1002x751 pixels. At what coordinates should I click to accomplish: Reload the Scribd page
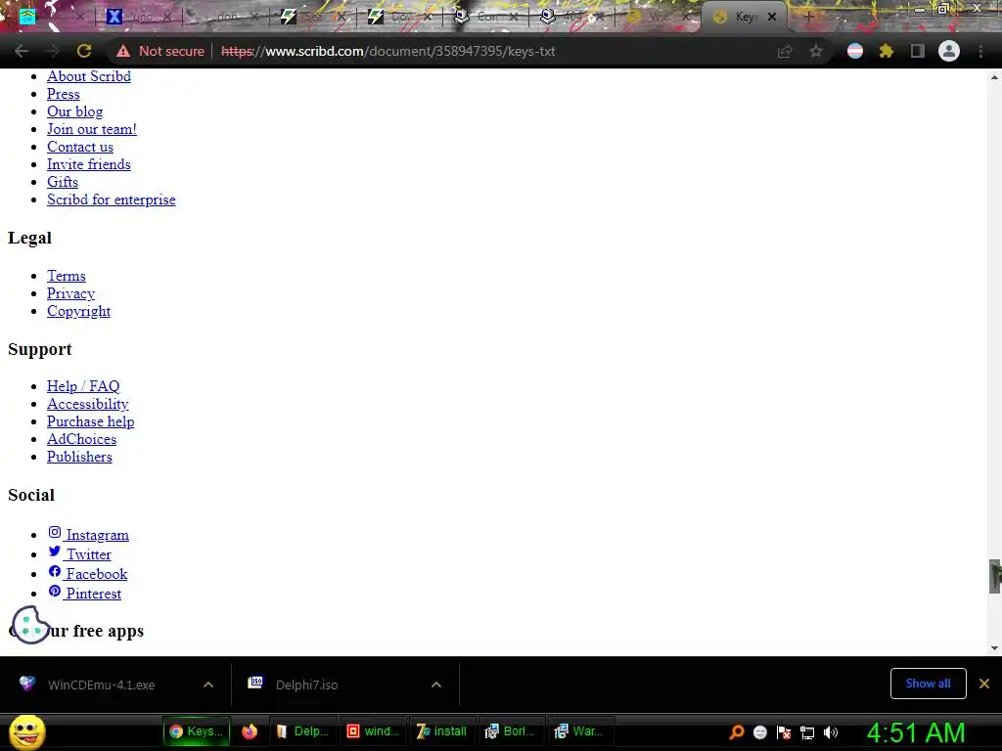[84, 51]
